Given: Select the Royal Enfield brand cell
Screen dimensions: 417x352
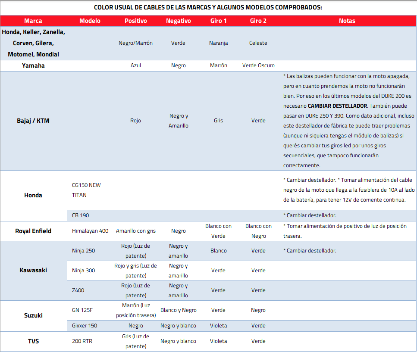Looking at the screenshot, I should [33, 231].
